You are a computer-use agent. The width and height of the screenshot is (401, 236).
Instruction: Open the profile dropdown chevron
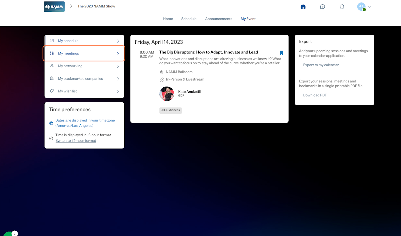[x=370, y=6]
